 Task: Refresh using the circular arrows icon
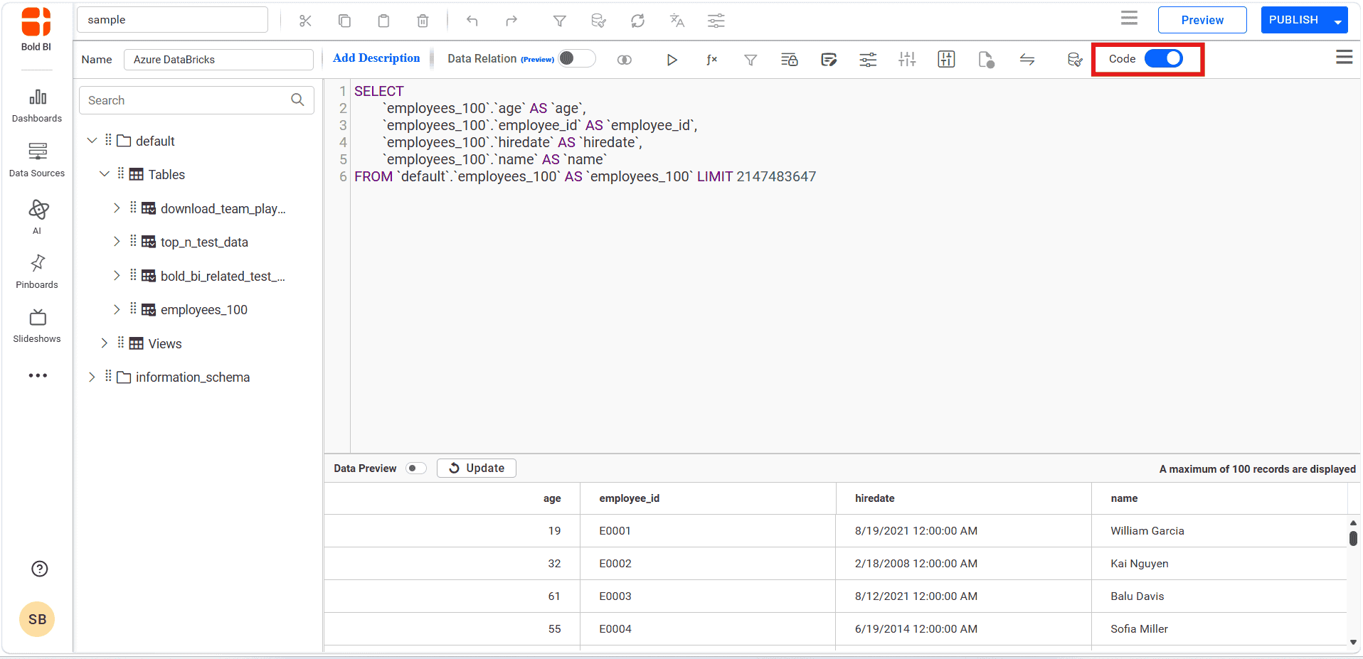point(638,21)
